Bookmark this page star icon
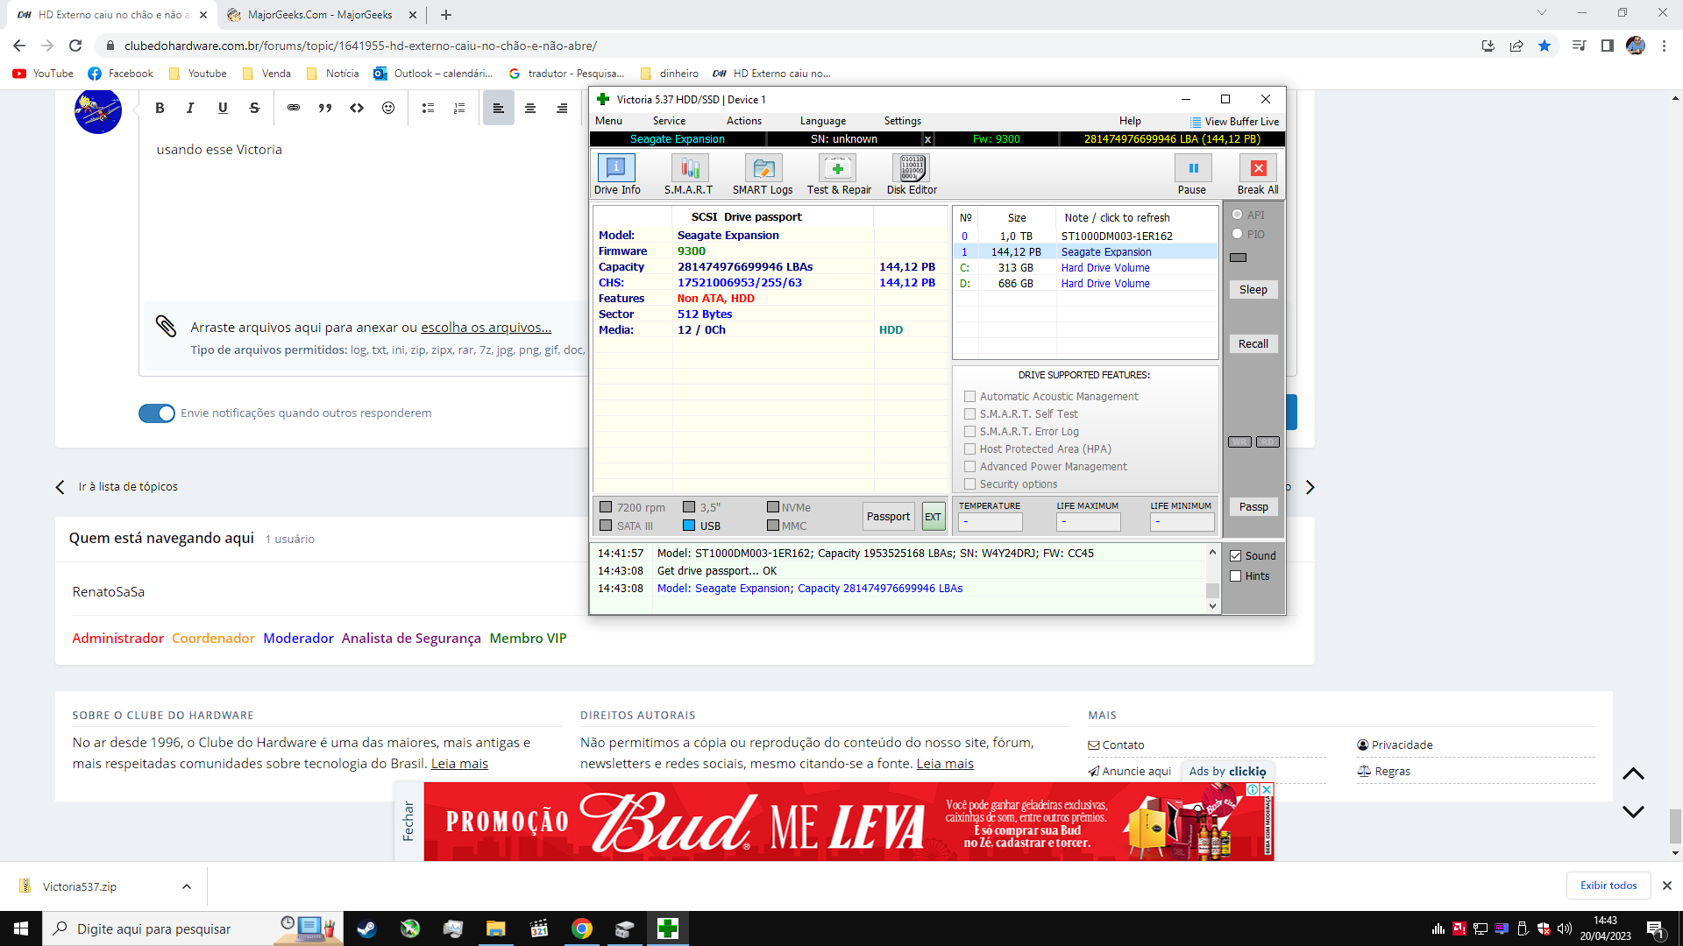 coord(1545,46)
